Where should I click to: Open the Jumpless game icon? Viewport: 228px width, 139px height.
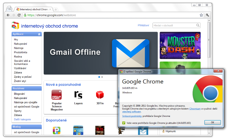click(78, 130)
